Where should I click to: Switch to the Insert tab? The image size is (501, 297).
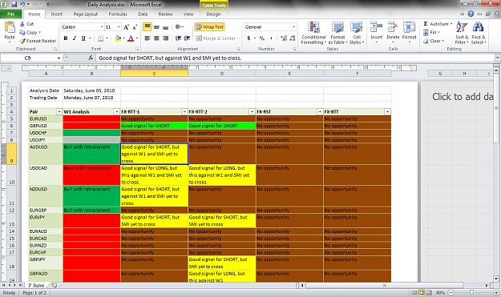(57, 14)
